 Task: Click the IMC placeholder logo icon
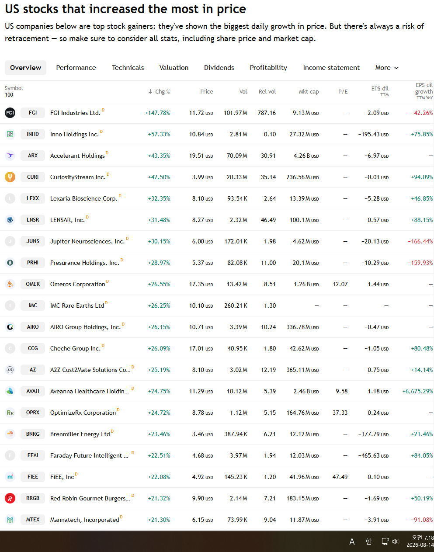click(x=10, y=306)
